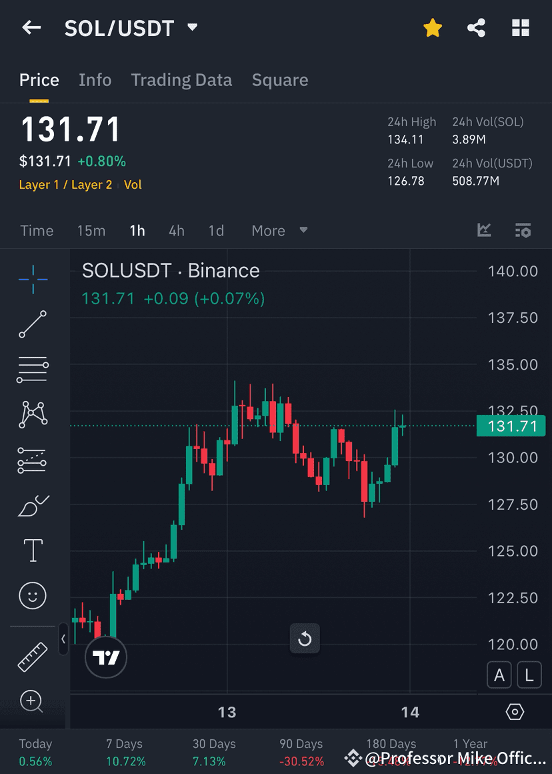Select the 4h timeframe
Viewport: 552px width, 774px height.
176,230
